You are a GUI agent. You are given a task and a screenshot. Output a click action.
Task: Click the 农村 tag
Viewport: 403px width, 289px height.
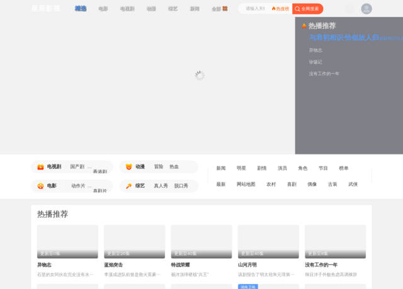pos(271,184)
